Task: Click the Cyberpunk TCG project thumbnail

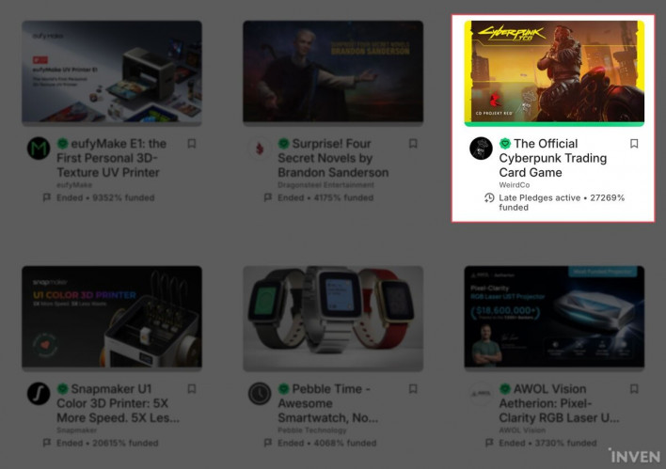Action: [554, 71]
